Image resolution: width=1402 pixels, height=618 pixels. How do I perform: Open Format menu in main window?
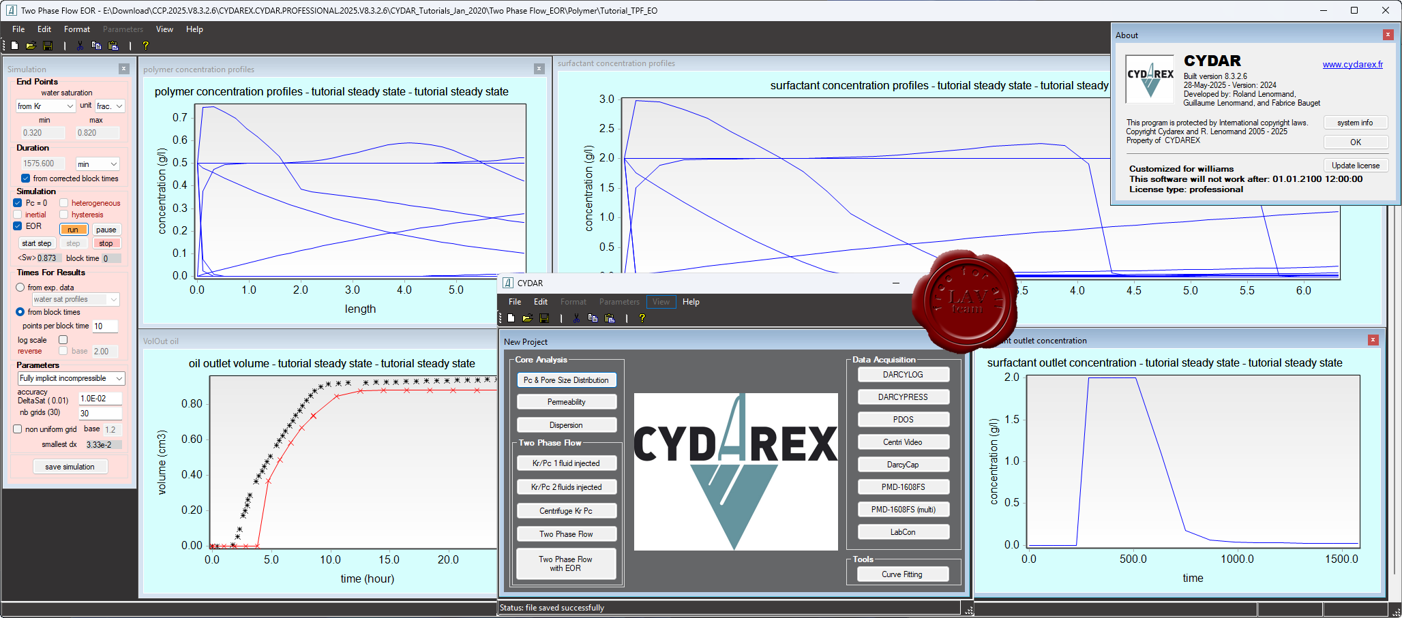[x=77, y=29]
